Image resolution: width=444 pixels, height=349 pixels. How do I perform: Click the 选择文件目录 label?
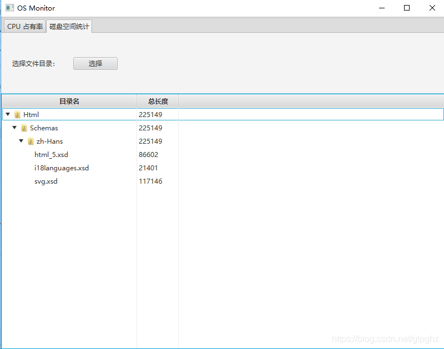point(33,64)
